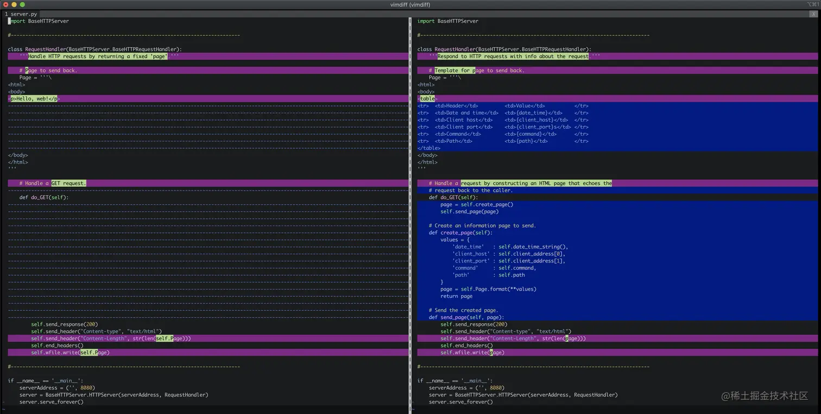Click the green zoom button in the titlebar
The image size is (821, 414).
point(22,4)
